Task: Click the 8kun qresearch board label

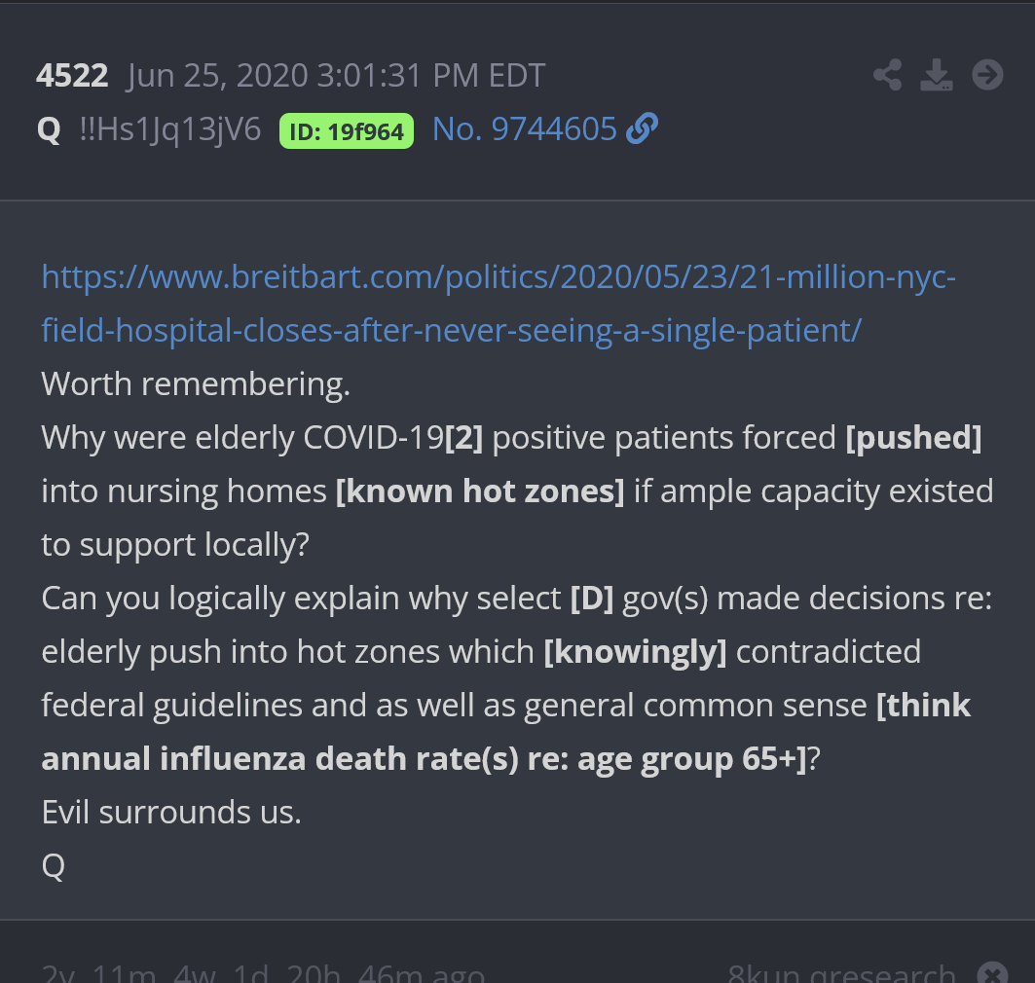Action: click(841, 973)
